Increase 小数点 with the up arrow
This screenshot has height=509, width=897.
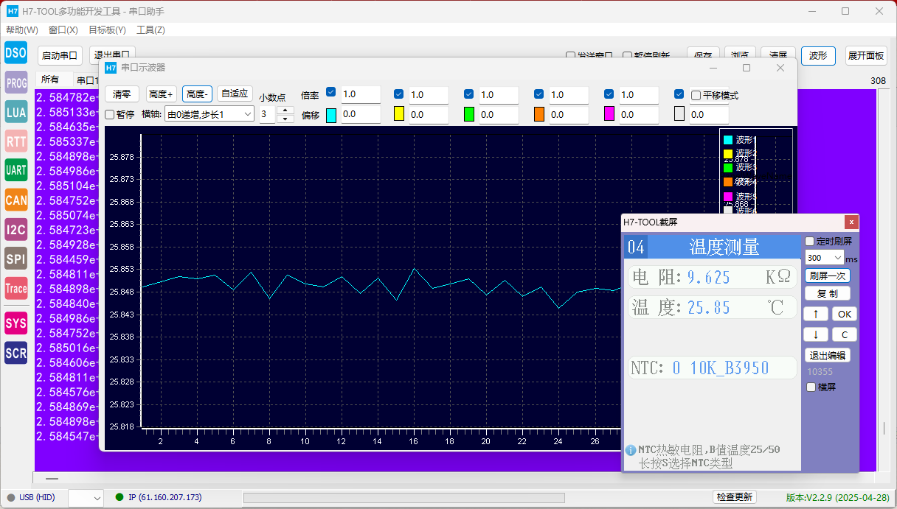point(285,110)
